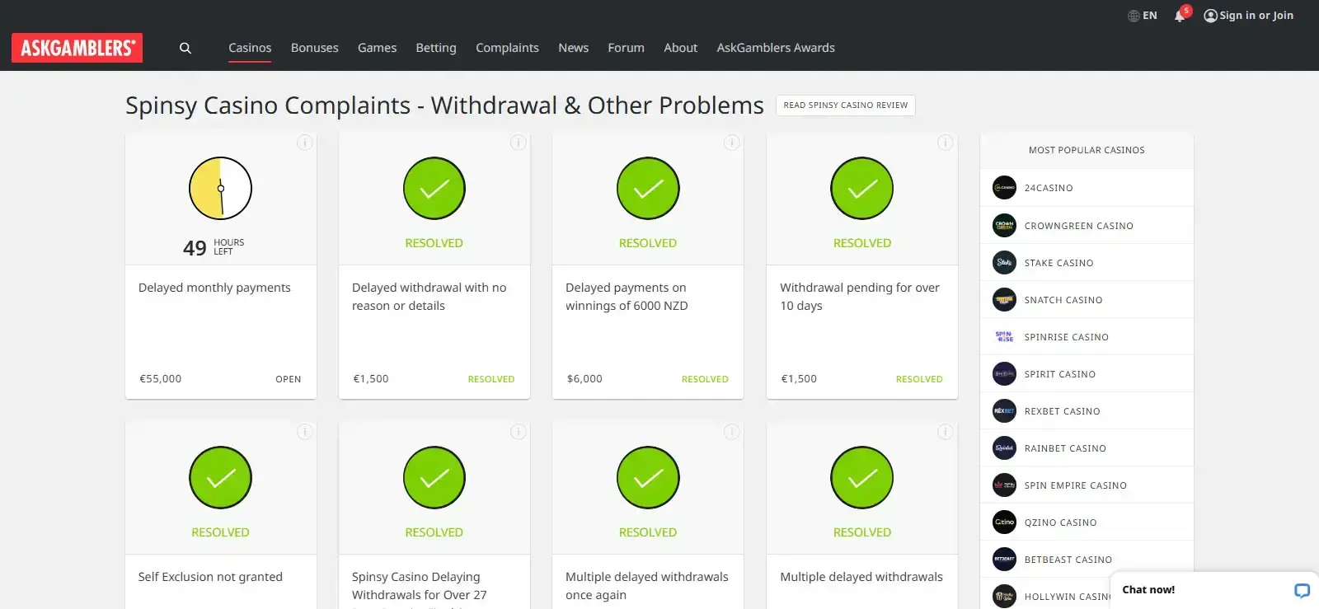Image resolution: width=1319 pixels, height=609 pixels.
Task: Click Rexbet Casino logo icon
Action: point(1004,410)
